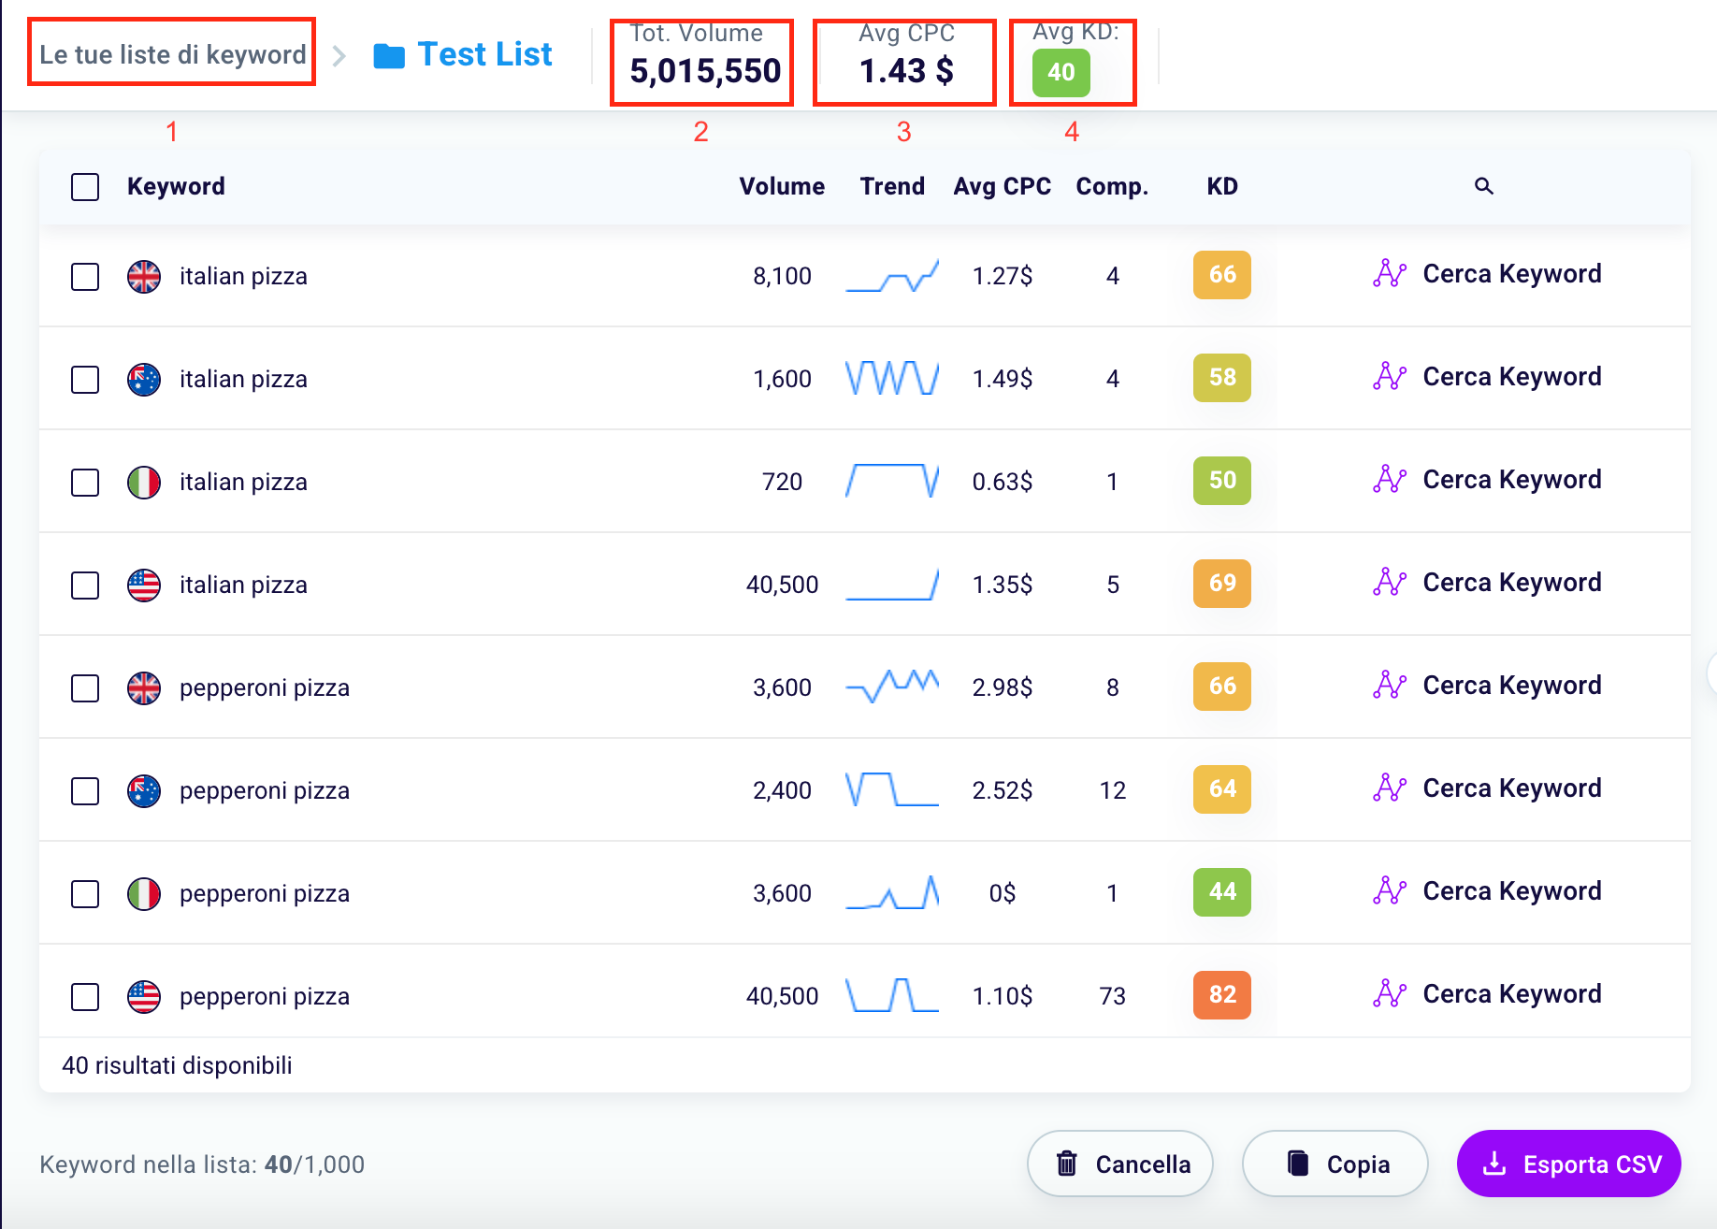Open Le tue liste di keyword breadcrumb
The image size is (1717, 1229).
[x=172, y=54]
